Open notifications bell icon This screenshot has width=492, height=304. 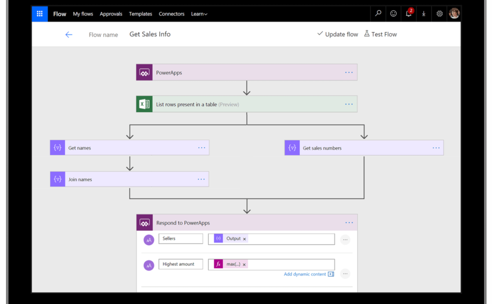[409, 14]
